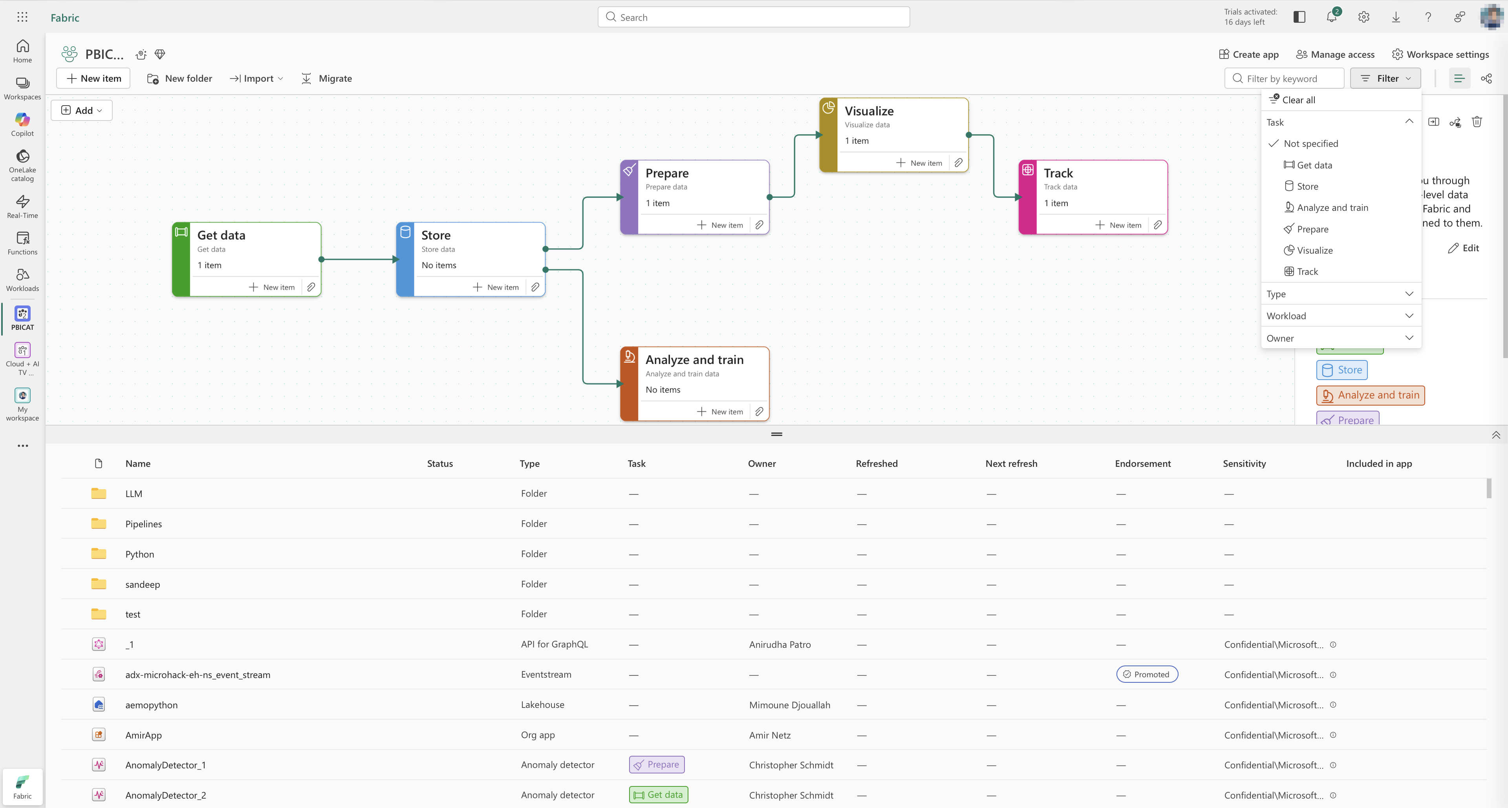Click the Store task-type tag in side panel
Screen dimensions: 1508x808
[1342, 370]
